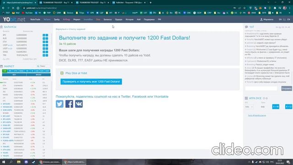
Task: Click the Windows Start button
Action: (3, 162)
